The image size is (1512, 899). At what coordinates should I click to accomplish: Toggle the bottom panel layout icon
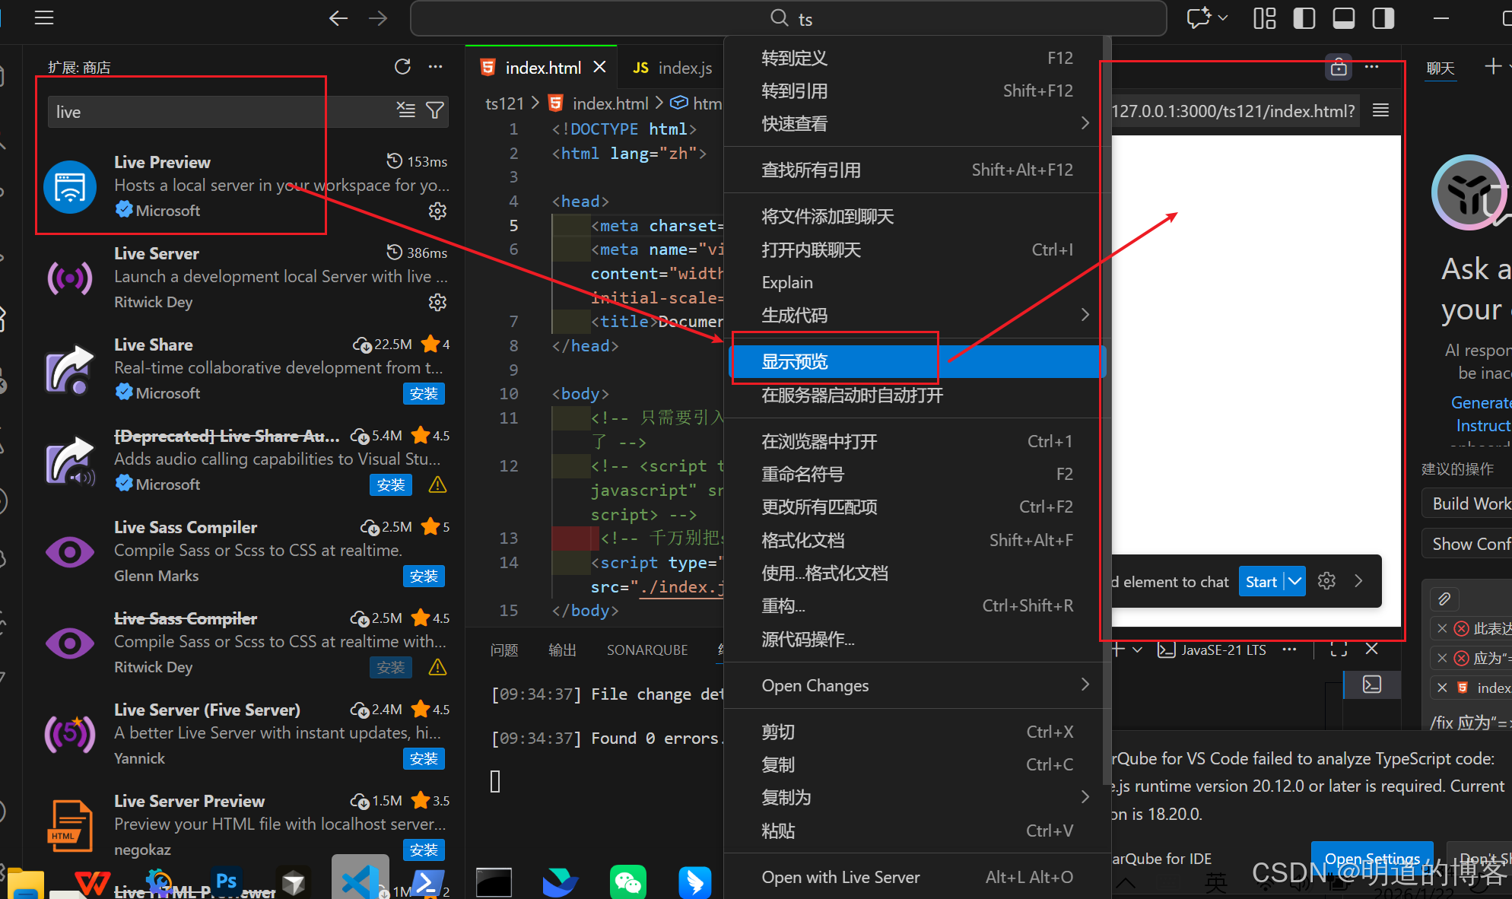1343,18
